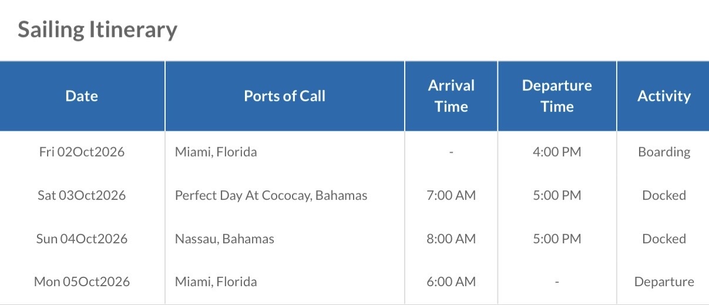Click Perfect Day At Cococay, Bahamas port
This screenshot has width=709, height=305.
tap(271, 195)
